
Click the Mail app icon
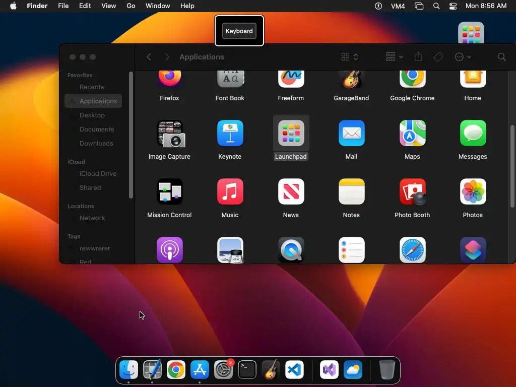coord(351,133)
